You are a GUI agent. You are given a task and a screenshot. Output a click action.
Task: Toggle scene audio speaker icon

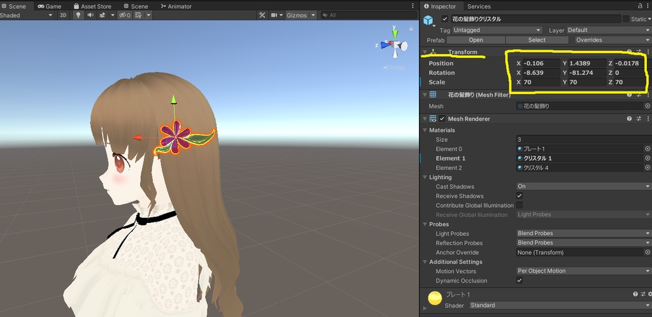click(x=90, y=15)
